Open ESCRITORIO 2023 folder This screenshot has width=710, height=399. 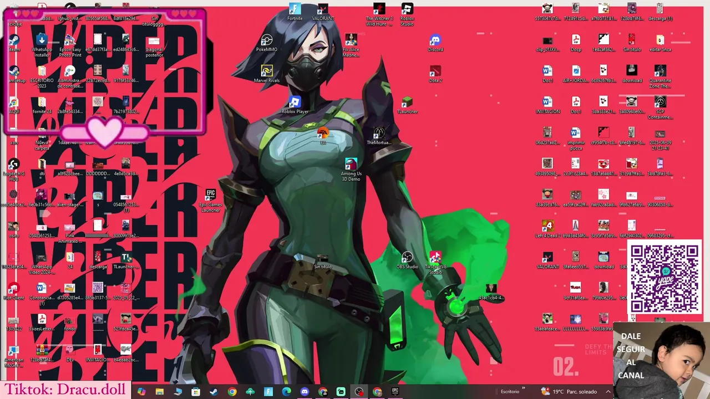[42, 76]
